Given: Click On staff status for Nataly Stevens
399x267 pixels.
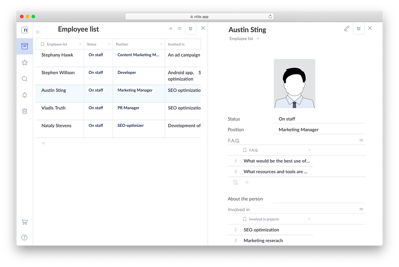Looking at the screenshot, I should [96, 125].
